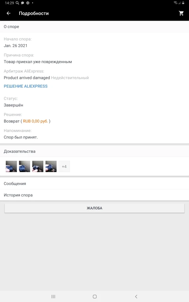This screenshot has width=189, height=302.
Task: Open the shopping cart icon
Action: click(x=181, y=13)
